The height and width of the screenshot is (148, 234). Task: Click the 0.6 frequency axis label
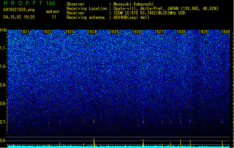[x=3, y=141]
